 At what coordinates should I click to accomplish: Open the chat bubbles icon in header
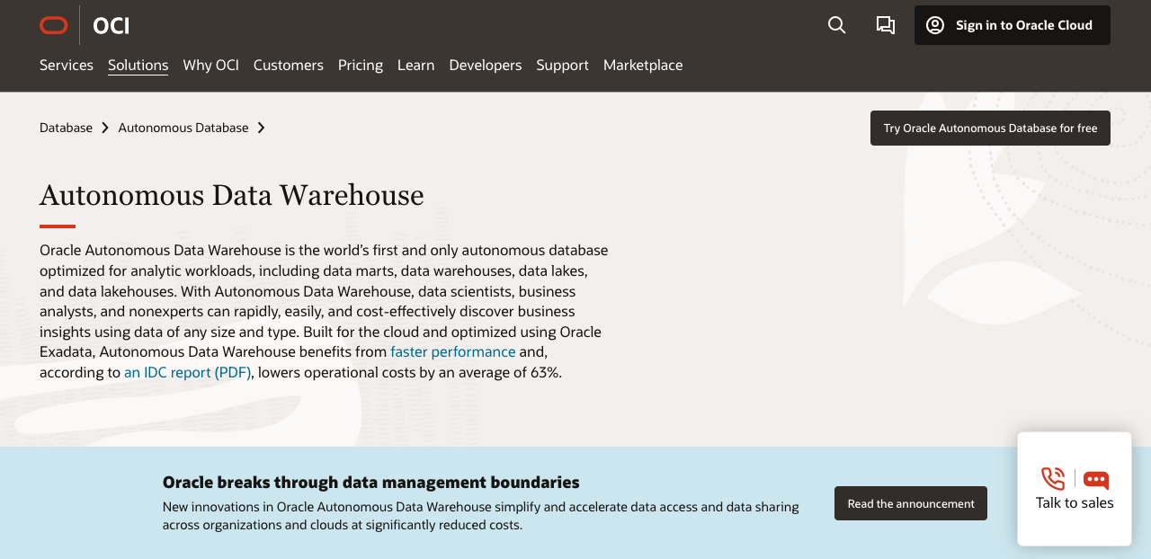886,25
